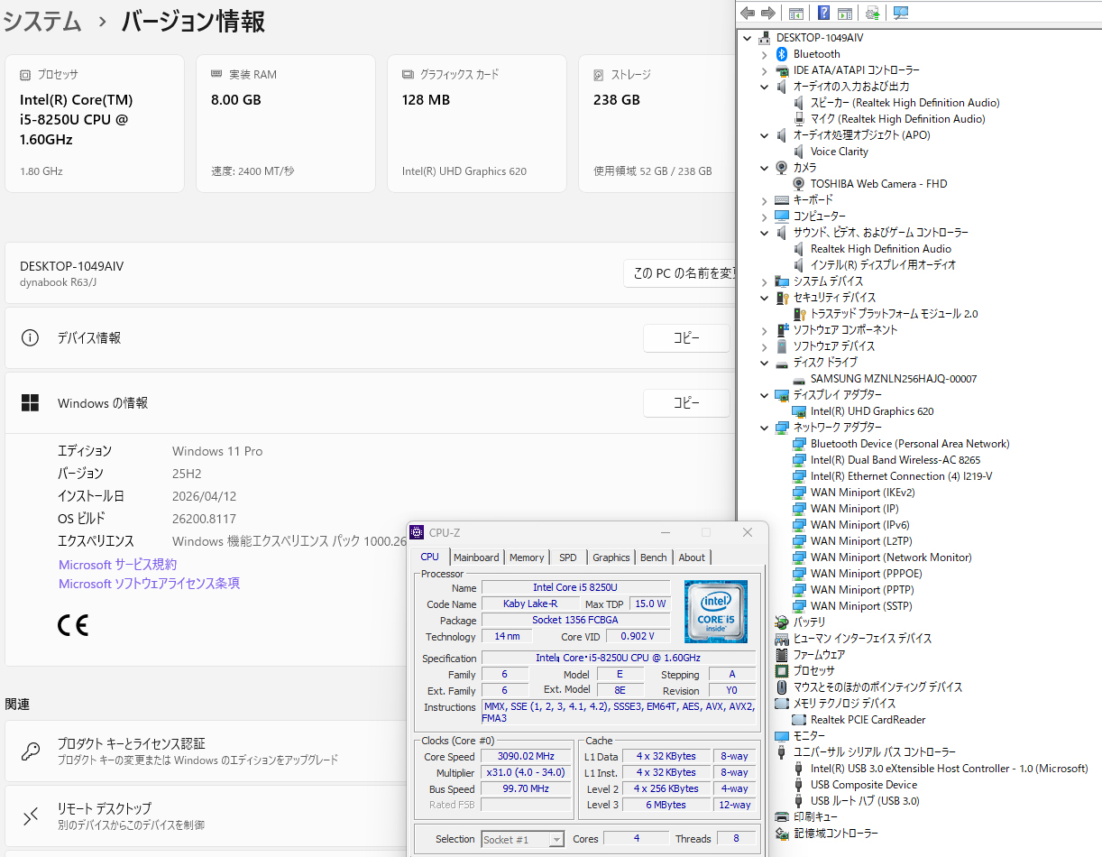Click the Bluetooth icon in the device tree
Image resolution: width=1102 pixels, height=857 pixels.
pos(782,54)
